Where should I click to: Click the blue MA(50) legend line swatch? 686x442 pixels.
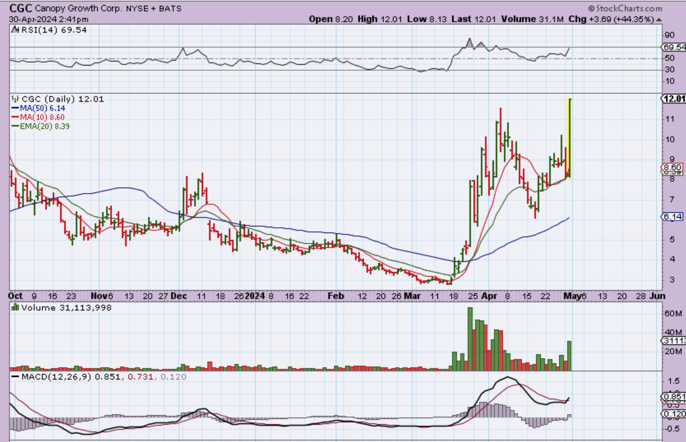(x=15, y=108)
